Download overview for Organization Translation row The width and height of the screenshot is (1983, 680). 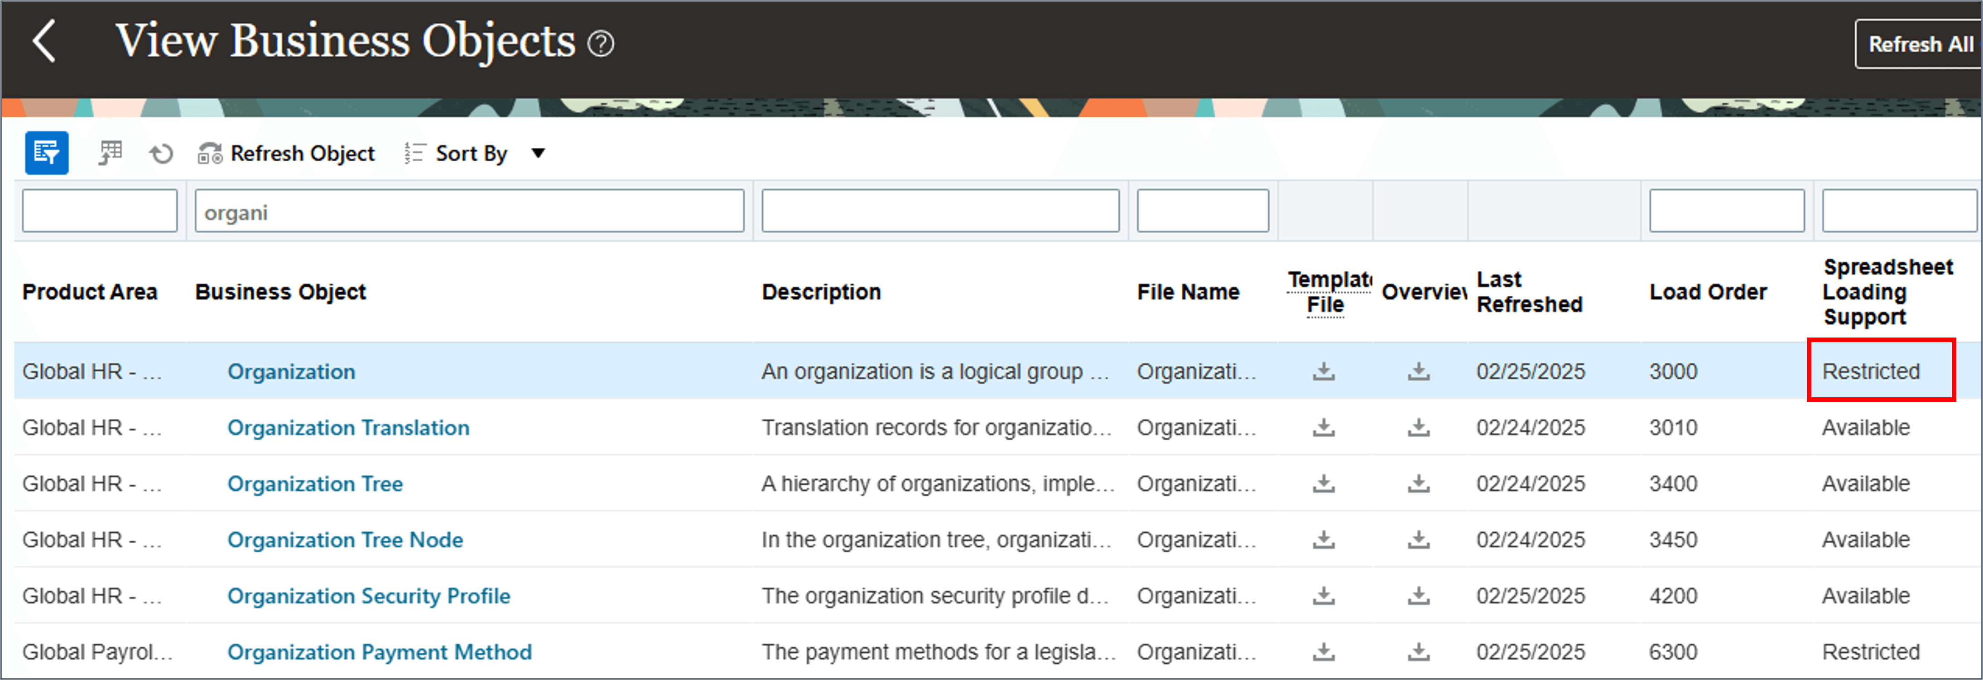point(1418,427)
